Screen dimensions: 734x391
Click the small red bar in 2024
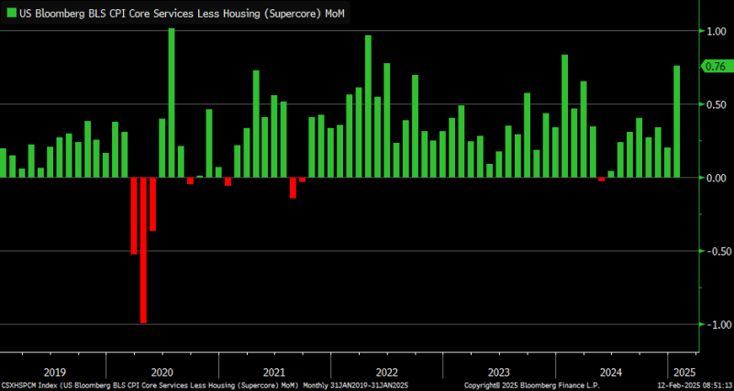602,179
